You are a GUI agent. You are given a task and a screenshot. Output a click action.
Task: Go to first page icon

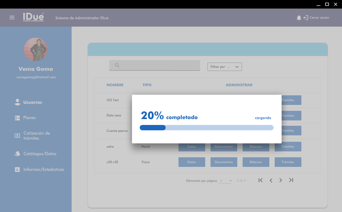tap(261, 180)
